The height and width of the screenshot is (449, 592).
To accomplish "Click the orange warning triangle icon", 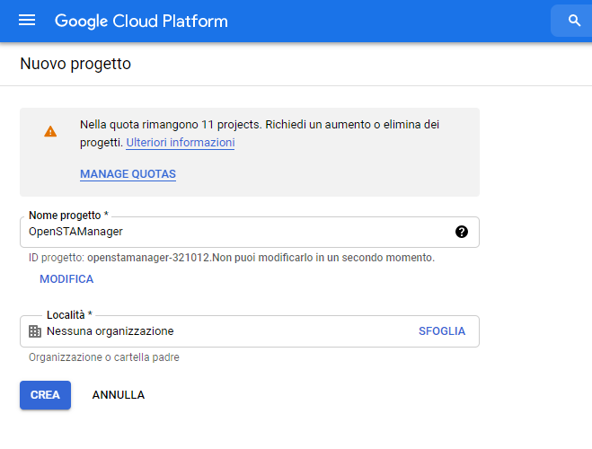I will (50, 131).
